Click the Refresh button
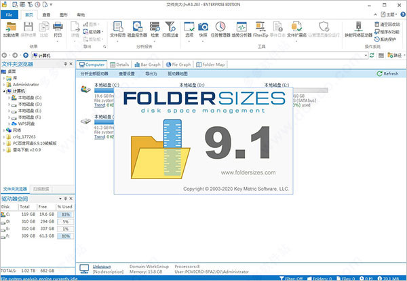407x281 pixels. pyautogui.click(x=387, y=74)
